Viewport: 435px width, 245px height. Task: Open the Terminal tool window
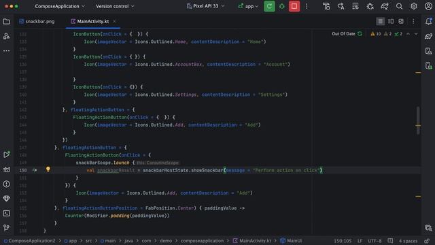(6, 213)
